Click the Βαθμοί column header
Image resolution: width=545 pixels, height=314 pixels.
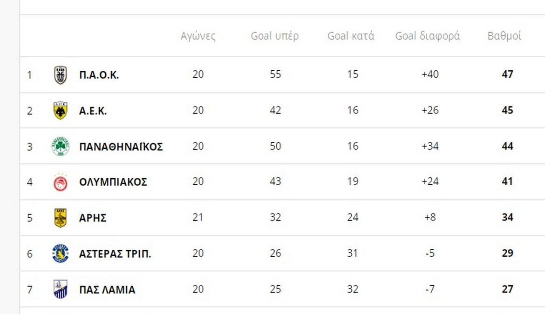(504, 36)
